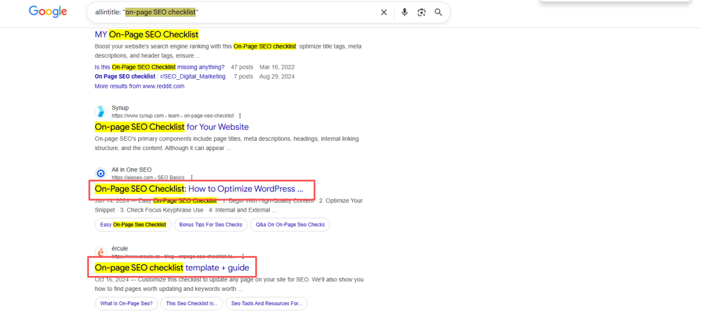This screenshot has height=315, width=701.
Task: Open the three-dot menu for ércule result
Action: [243, 257]
